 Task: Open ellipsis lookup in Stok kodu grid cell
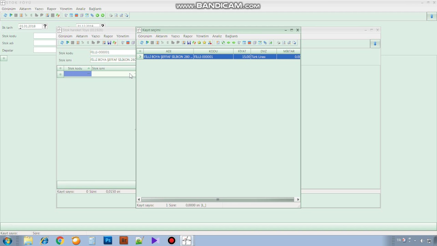coord(89,74)
